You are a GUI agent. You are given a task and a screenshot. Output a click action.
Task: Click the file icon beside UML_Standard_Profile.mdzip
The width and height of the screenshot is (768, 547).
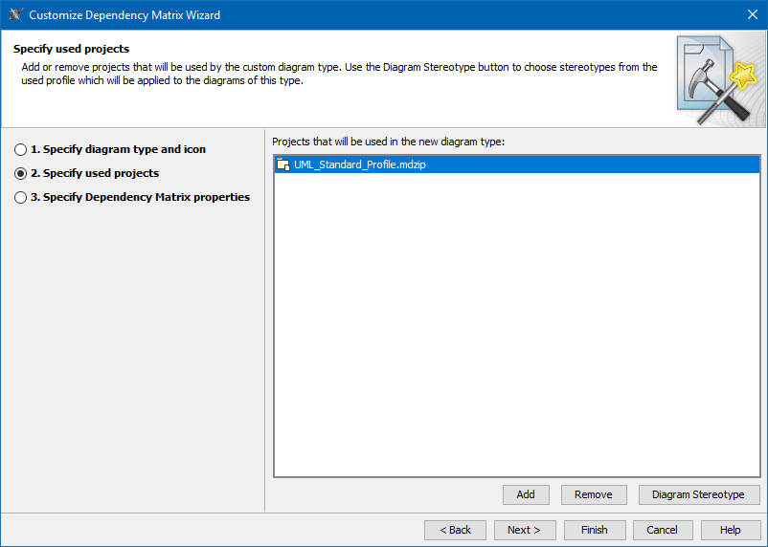click(x=282, y=165)
